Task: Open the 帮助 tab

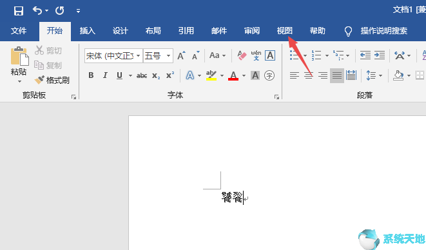Action: click(x=317, y=31)
